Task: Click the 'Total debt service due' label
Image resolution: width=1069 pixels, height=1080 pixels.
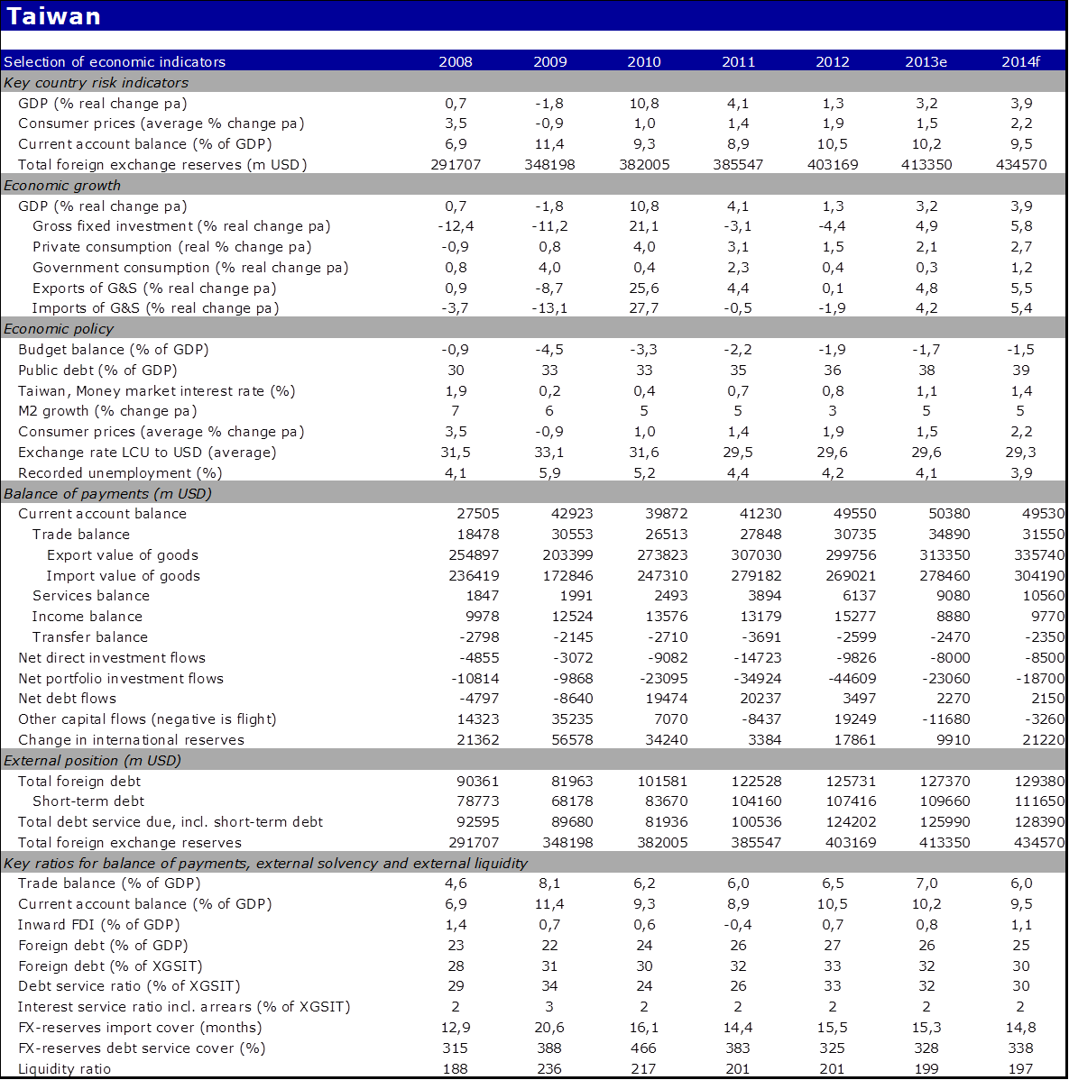Action: pos(170,821)
